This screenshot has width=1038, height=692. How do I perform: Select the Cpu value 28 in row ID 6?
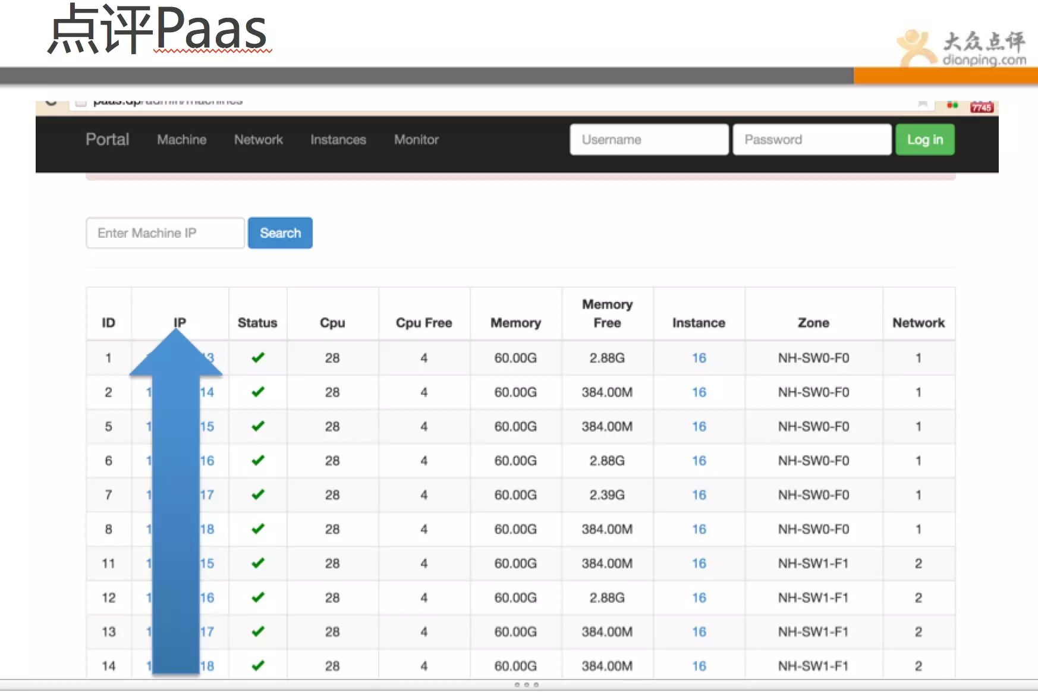click(332, 461)
